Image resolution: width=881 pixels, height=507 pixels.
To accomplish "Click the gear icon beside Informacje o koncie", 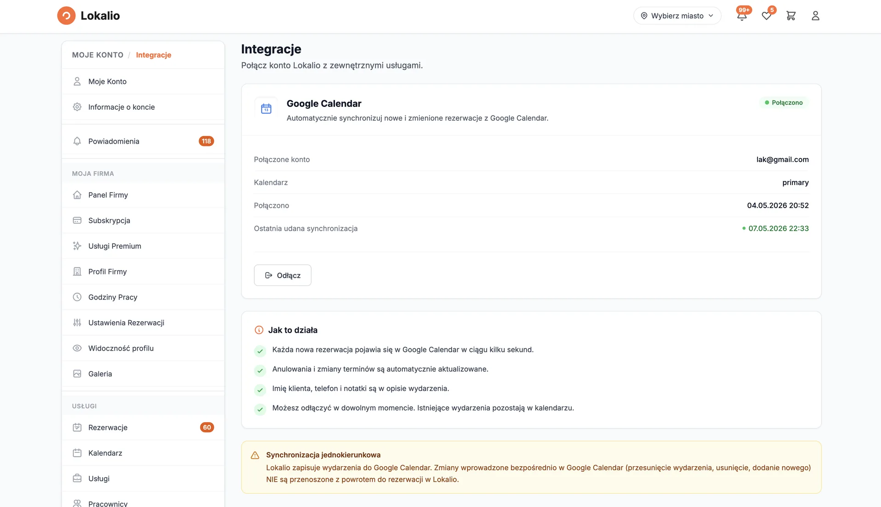I will pyautogui.click(x=77, y=107).
